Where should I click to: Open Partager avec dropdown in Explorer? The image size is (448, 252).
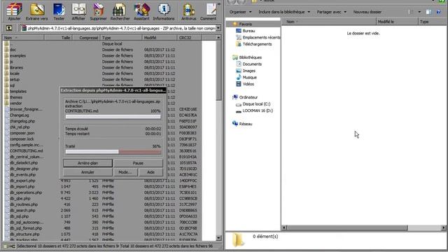(x=331, y=12)
